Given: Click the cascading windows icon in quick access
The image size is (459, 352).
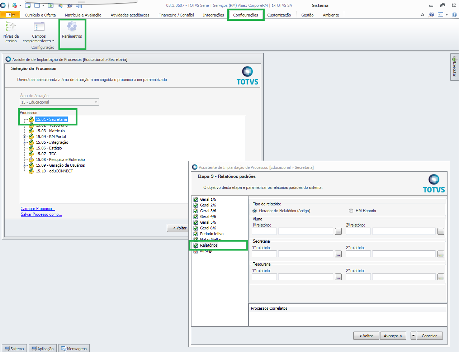Looking at the screenshot, I should coord(80,5).
